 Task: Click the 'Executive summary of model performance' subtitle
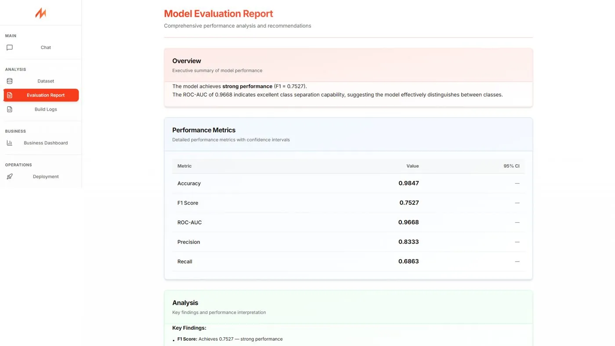(x=217, y=71)
